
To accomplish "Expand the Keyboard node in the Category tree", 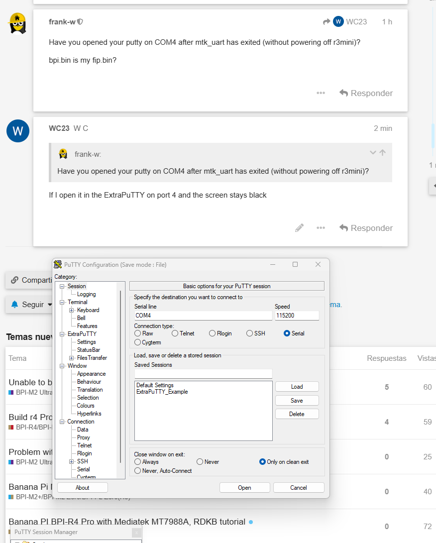I will coord(72,310).
